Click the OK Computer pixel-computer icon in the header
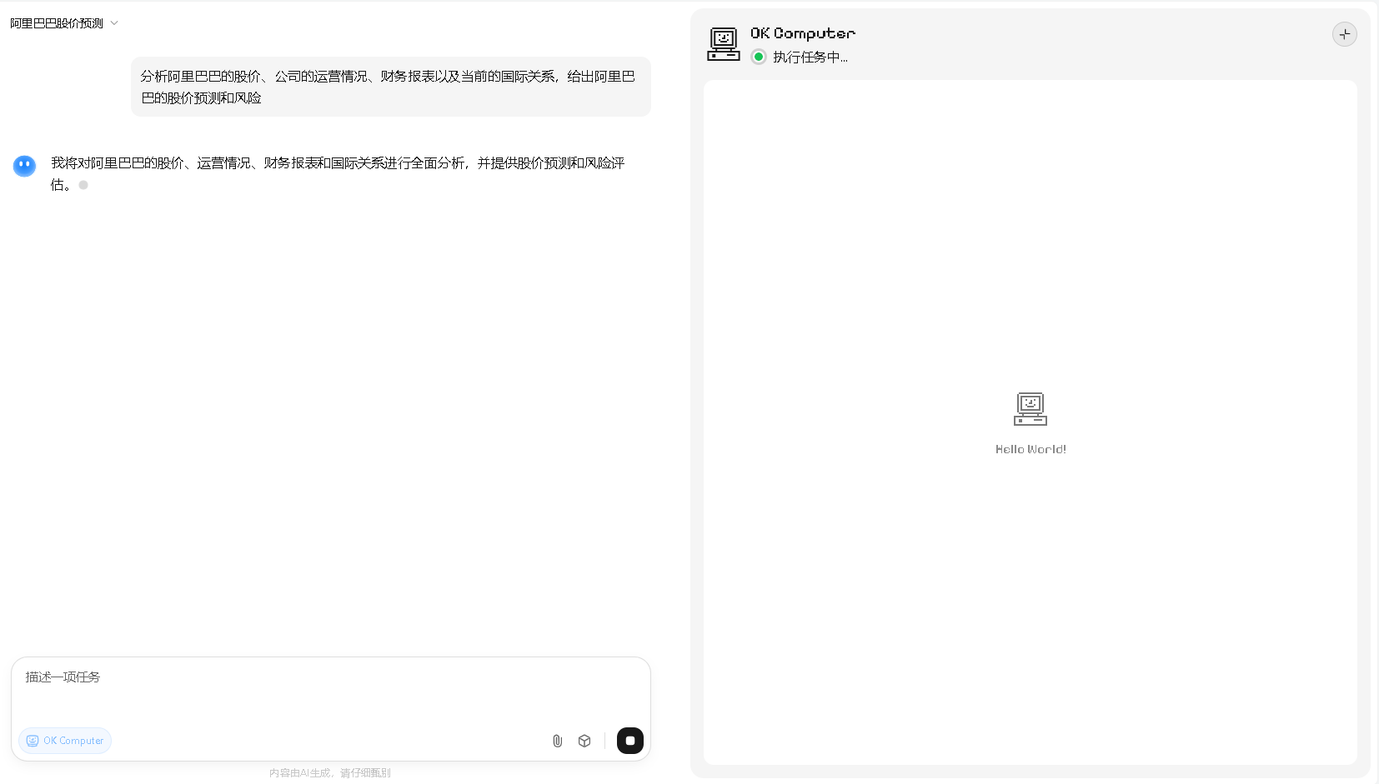The height and width of the screenshot is (784, 1379). tap(723, 43)
